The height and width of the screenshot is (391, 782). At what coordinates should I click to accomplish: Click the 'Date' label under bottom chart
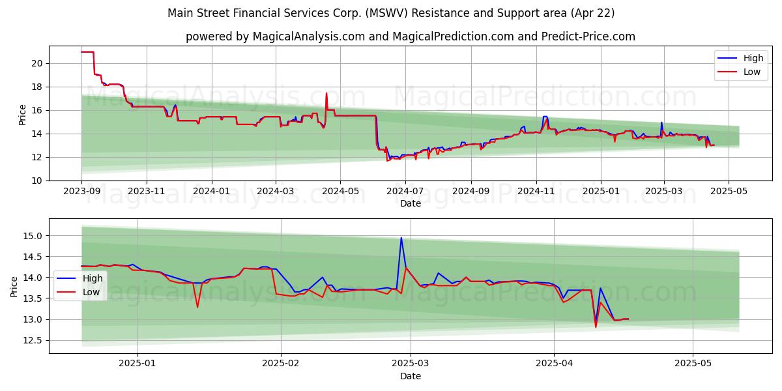[411, 376]
